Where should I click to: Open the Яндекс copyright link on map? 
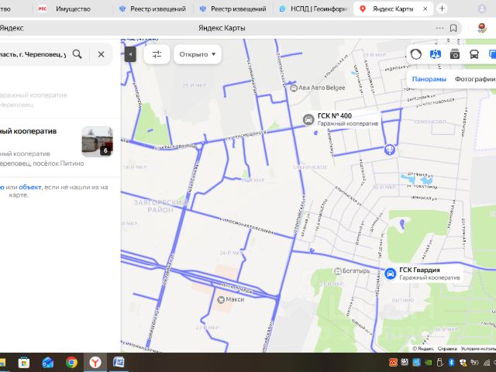click(x=424, y=349)
